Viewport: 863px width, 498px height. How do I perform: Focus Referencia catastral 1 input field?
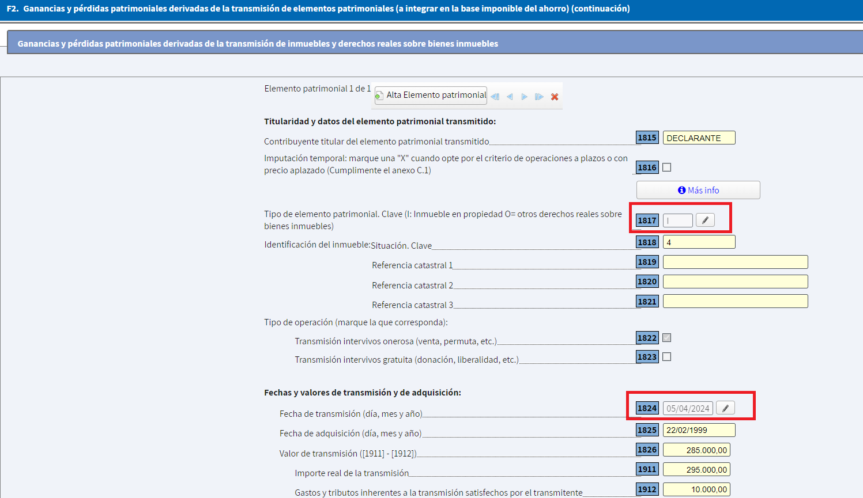tap(735, 262)
